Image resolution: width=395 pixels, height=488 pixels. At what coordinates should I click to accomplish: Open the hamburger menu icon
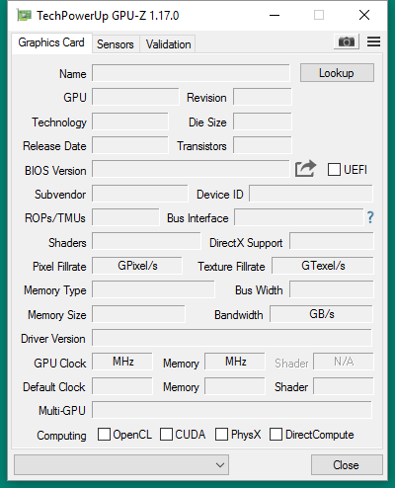pyautogui.click(x=373, y=41)
